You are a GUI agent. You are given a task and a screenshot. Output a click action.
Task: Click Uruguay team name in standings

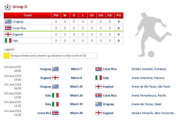click(18, 22)
